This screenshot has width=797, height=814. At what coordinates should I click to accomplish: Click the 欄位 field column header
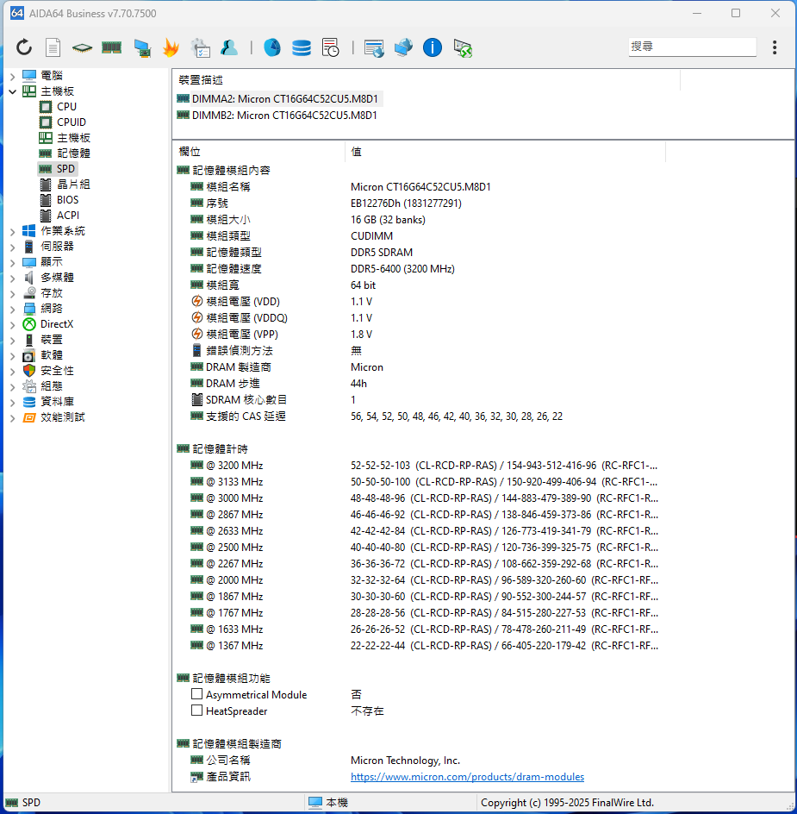[x=258, y=152]
